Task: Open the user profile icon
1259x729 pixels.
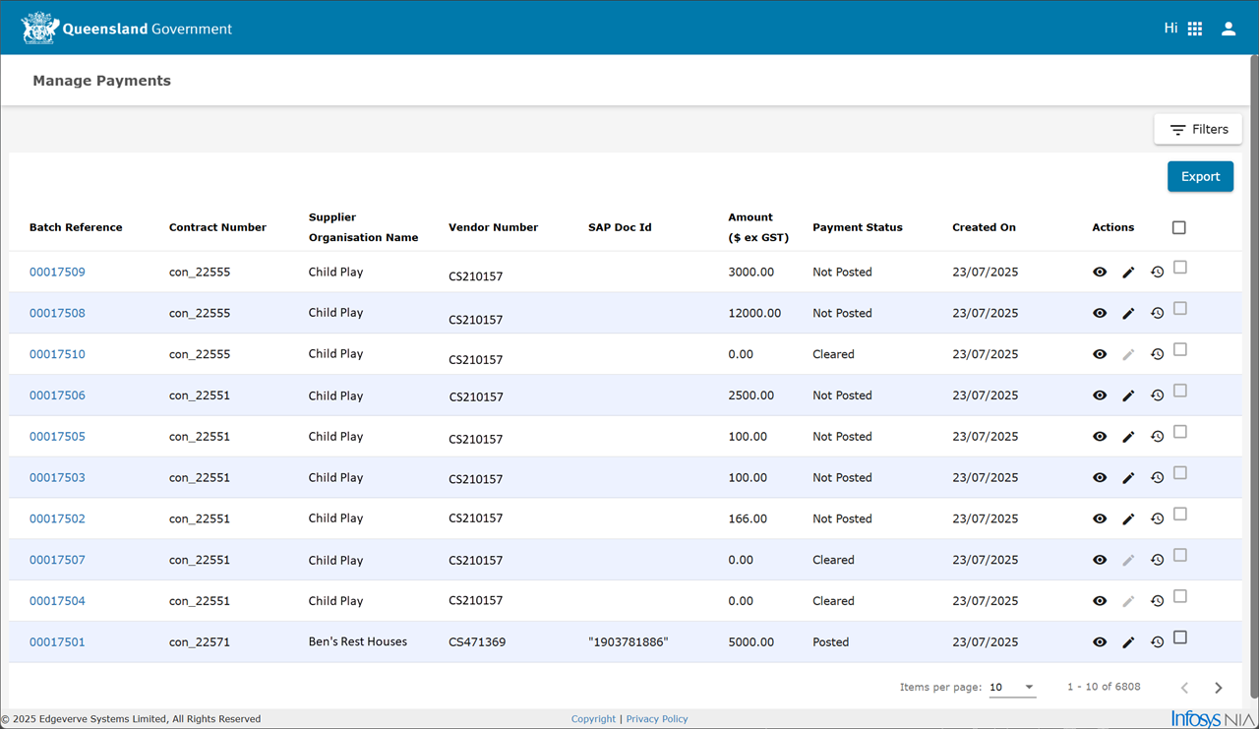Action: 1229,29
